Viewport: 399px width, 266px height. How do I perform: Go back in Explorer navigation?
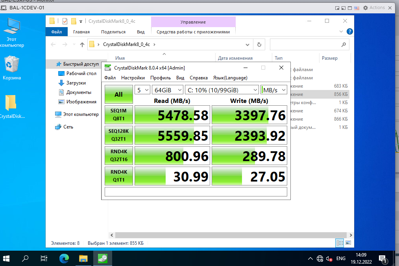pos(53,44)
